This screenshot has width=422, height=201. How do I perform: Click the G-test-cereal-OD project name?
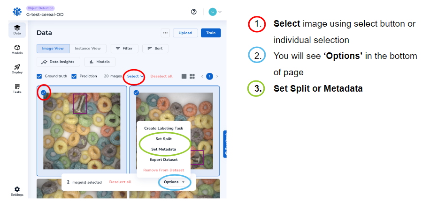click(x=45, y=14)
